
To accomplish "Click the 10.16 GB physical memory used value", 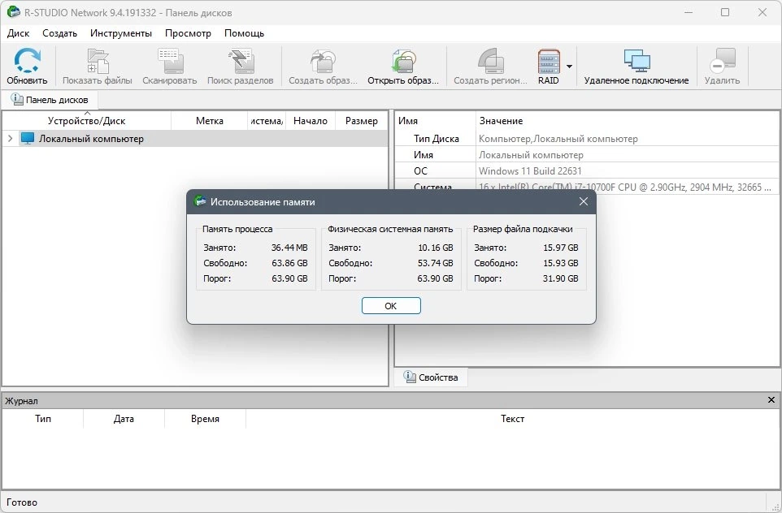I will [436, 248].
